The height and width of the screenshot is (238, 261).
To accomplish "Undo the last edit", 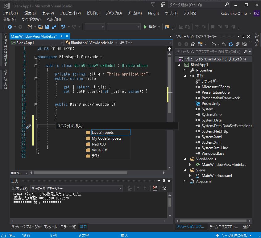I will click(63, 27).
